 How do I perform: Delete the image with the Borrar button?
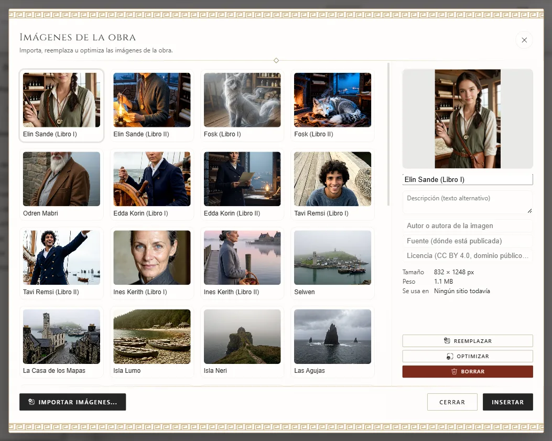pos(468,372)
